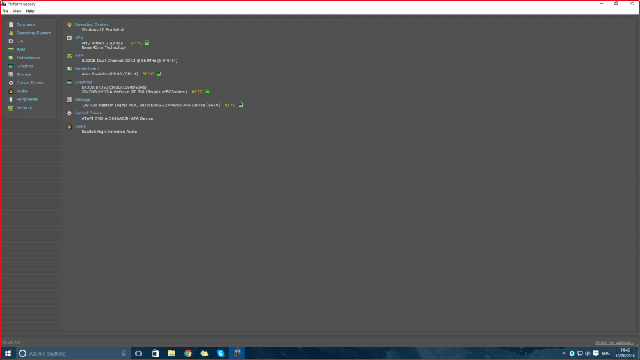The image size is (640, 360).
Task: Click the Optical Drives heading icon in summary
Action: 69,113
